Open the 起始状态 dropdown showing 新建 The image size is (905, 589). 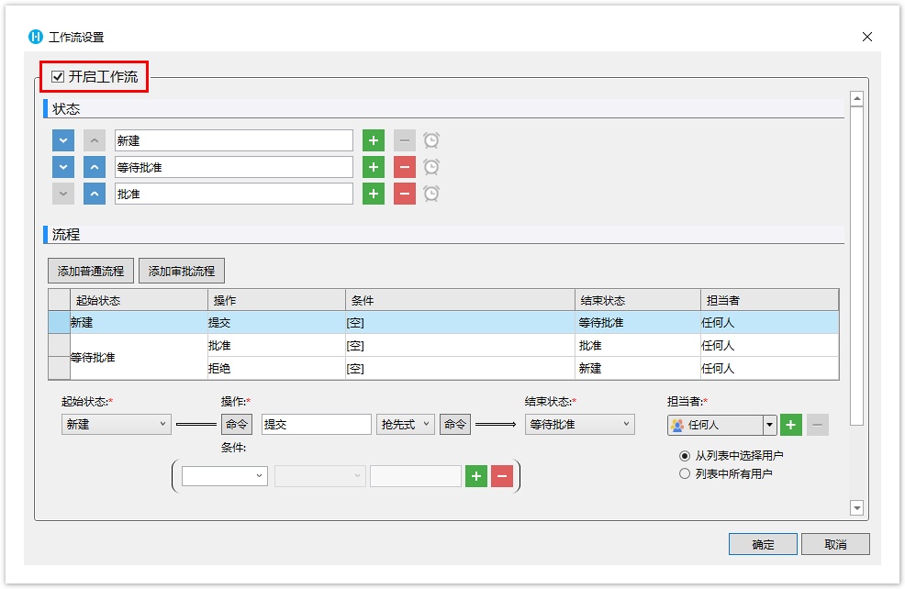(x=116, y=425)
